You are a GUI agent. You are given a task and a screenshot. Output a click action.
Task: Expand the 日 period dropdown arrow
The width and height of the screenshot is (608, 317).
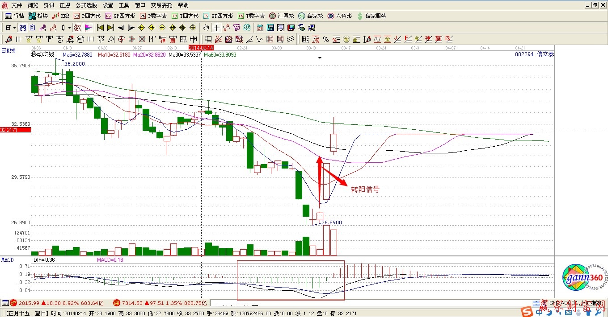pyautogui.click(x=14, y=28)
